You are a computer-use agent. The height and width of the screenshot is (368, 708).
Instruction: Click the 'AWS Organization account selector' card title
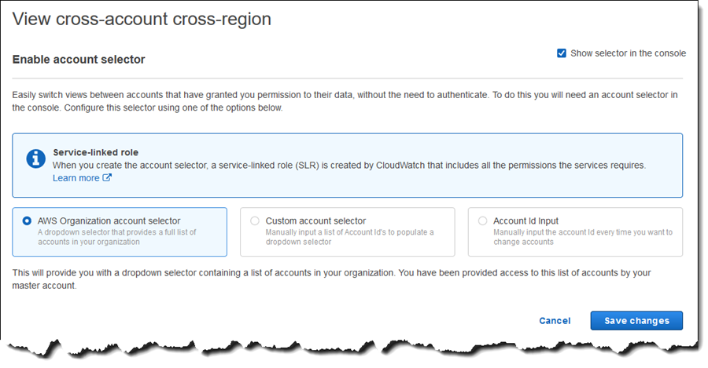coord(109,220)
